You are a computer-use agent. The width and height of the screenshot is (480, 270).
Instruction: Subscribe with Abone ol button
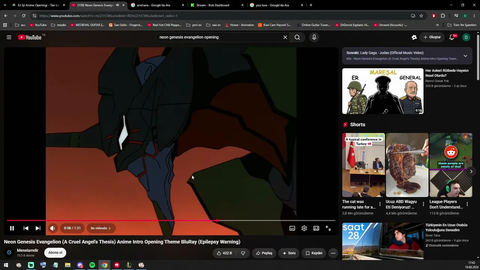[55, 253]
